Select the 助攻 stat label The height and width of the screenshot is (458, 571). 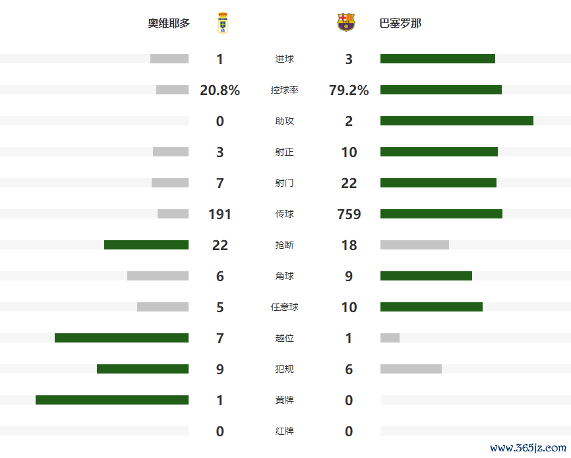[284, 121]
